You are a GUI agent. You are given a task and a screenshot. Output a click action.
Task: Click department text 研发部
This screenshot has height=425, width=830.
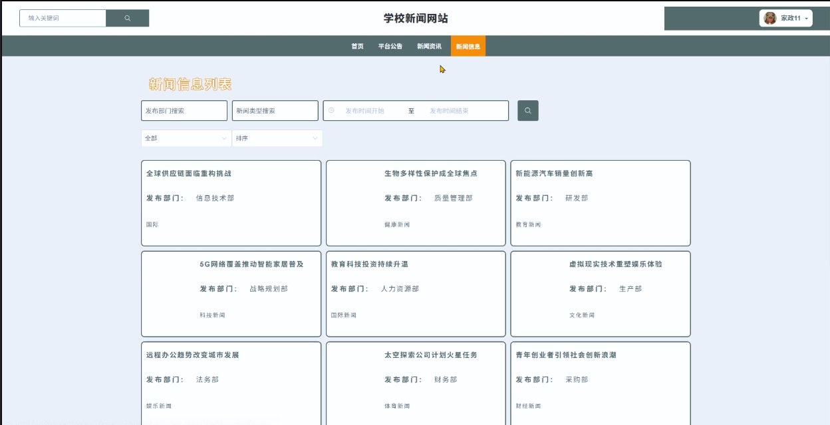577,198
